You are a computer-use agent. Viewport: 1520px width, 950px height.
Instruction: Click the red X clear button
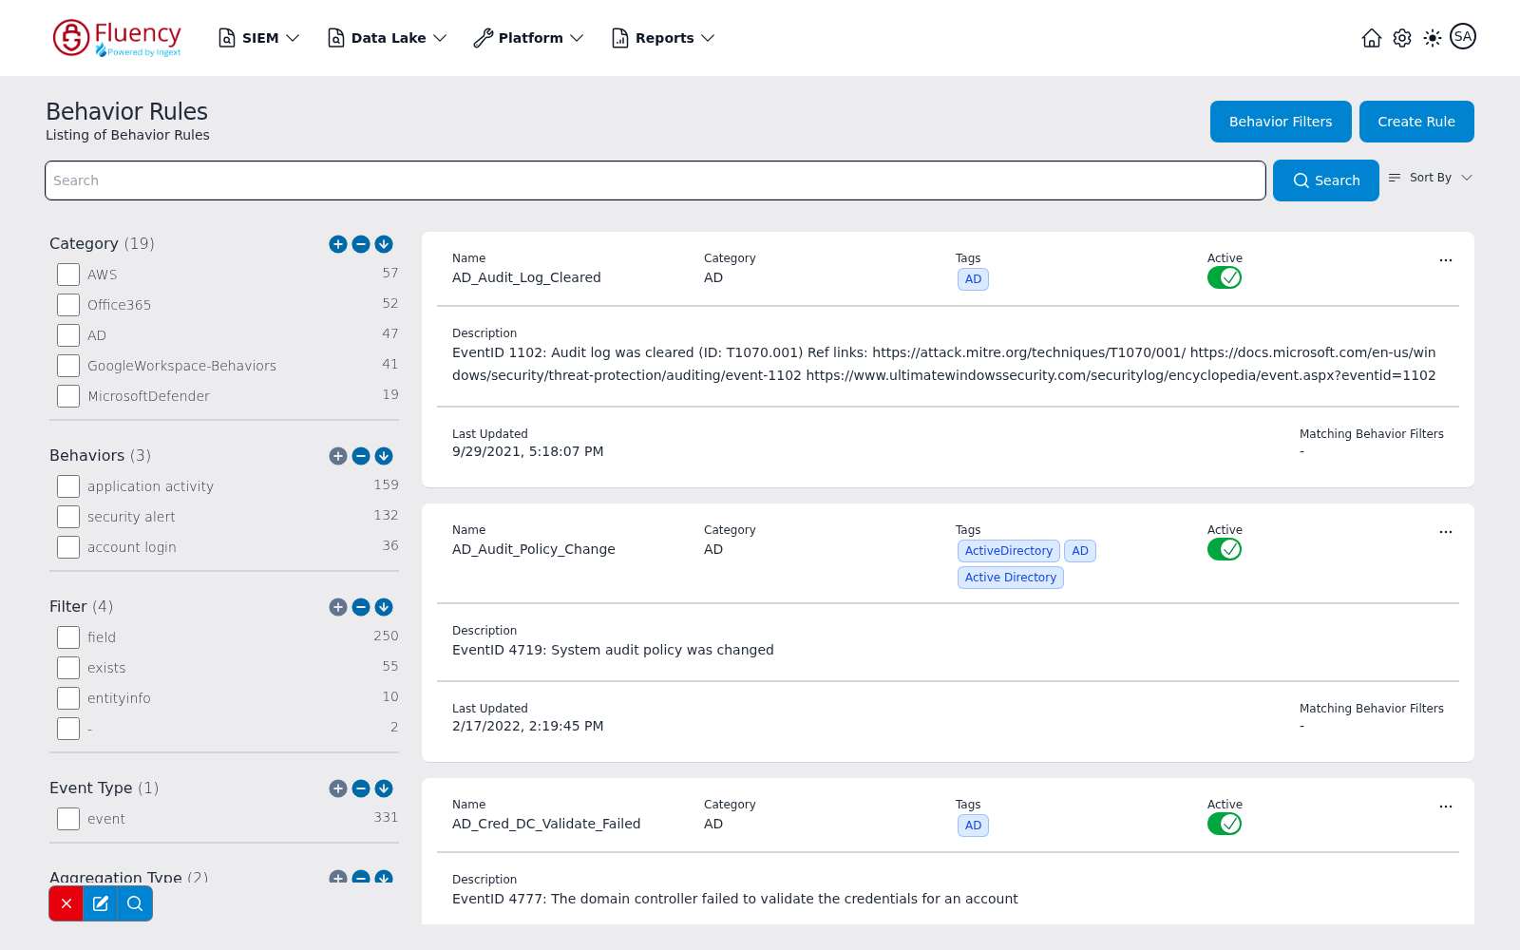click(66, 903)
